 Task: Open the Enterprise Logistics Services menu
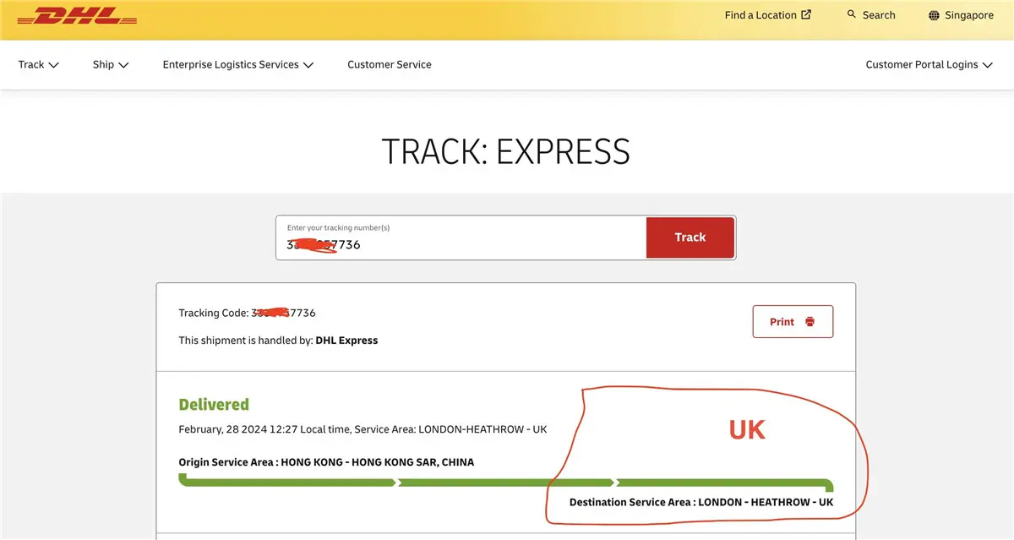pos(237,64)
